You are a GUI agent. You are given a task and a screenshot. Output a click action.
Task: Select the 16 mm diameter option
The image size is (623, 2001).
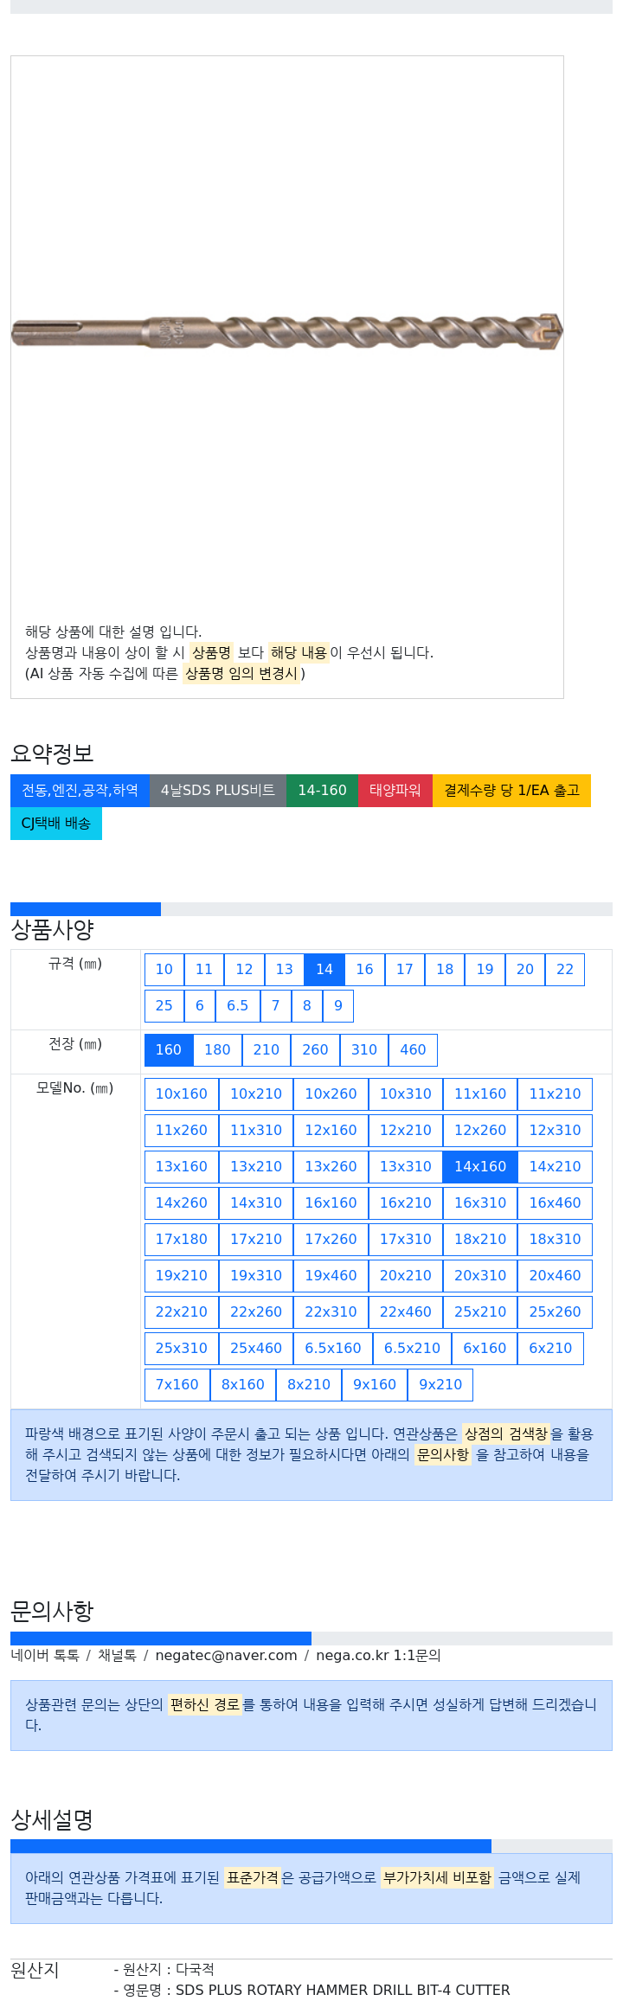coord(364,970)
